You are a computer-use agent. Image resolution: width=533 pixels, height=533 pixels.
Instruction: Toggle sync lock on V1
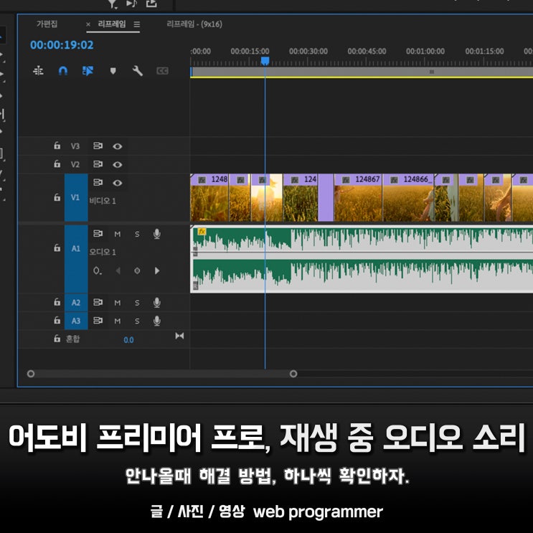point(98,182)
